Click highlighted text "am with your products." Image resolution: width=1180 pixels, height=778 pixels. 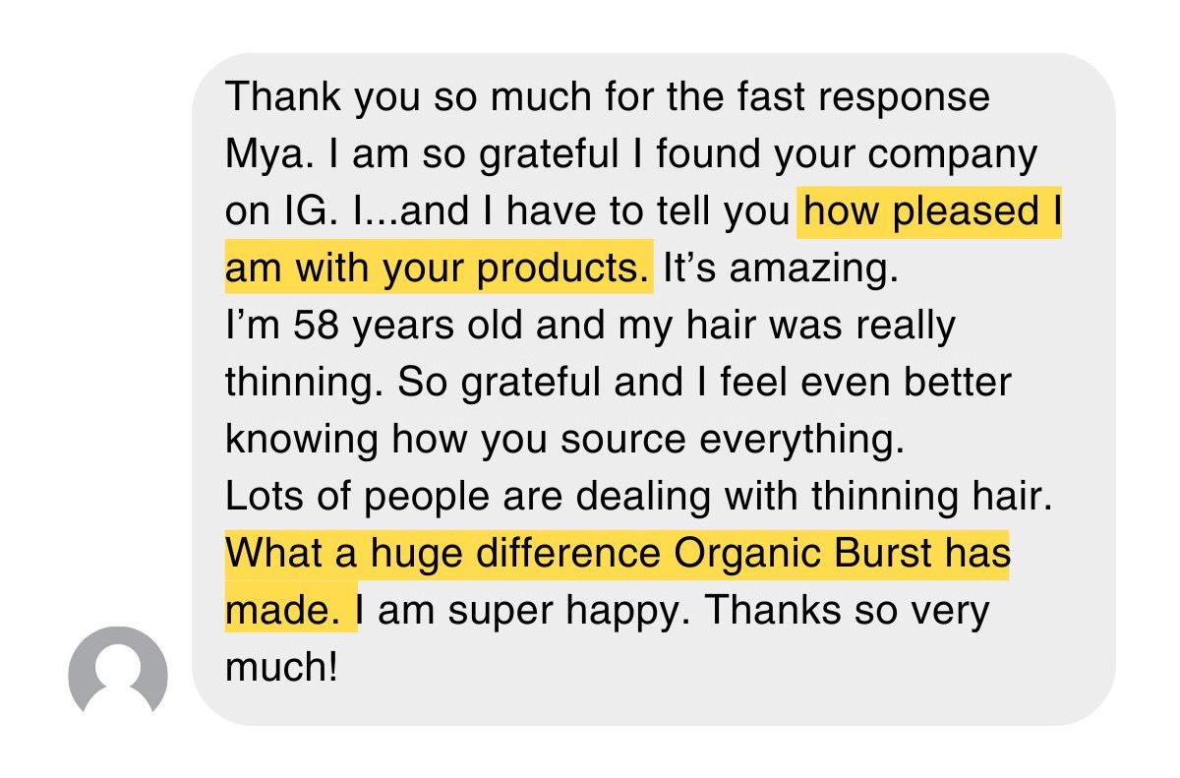439,268
